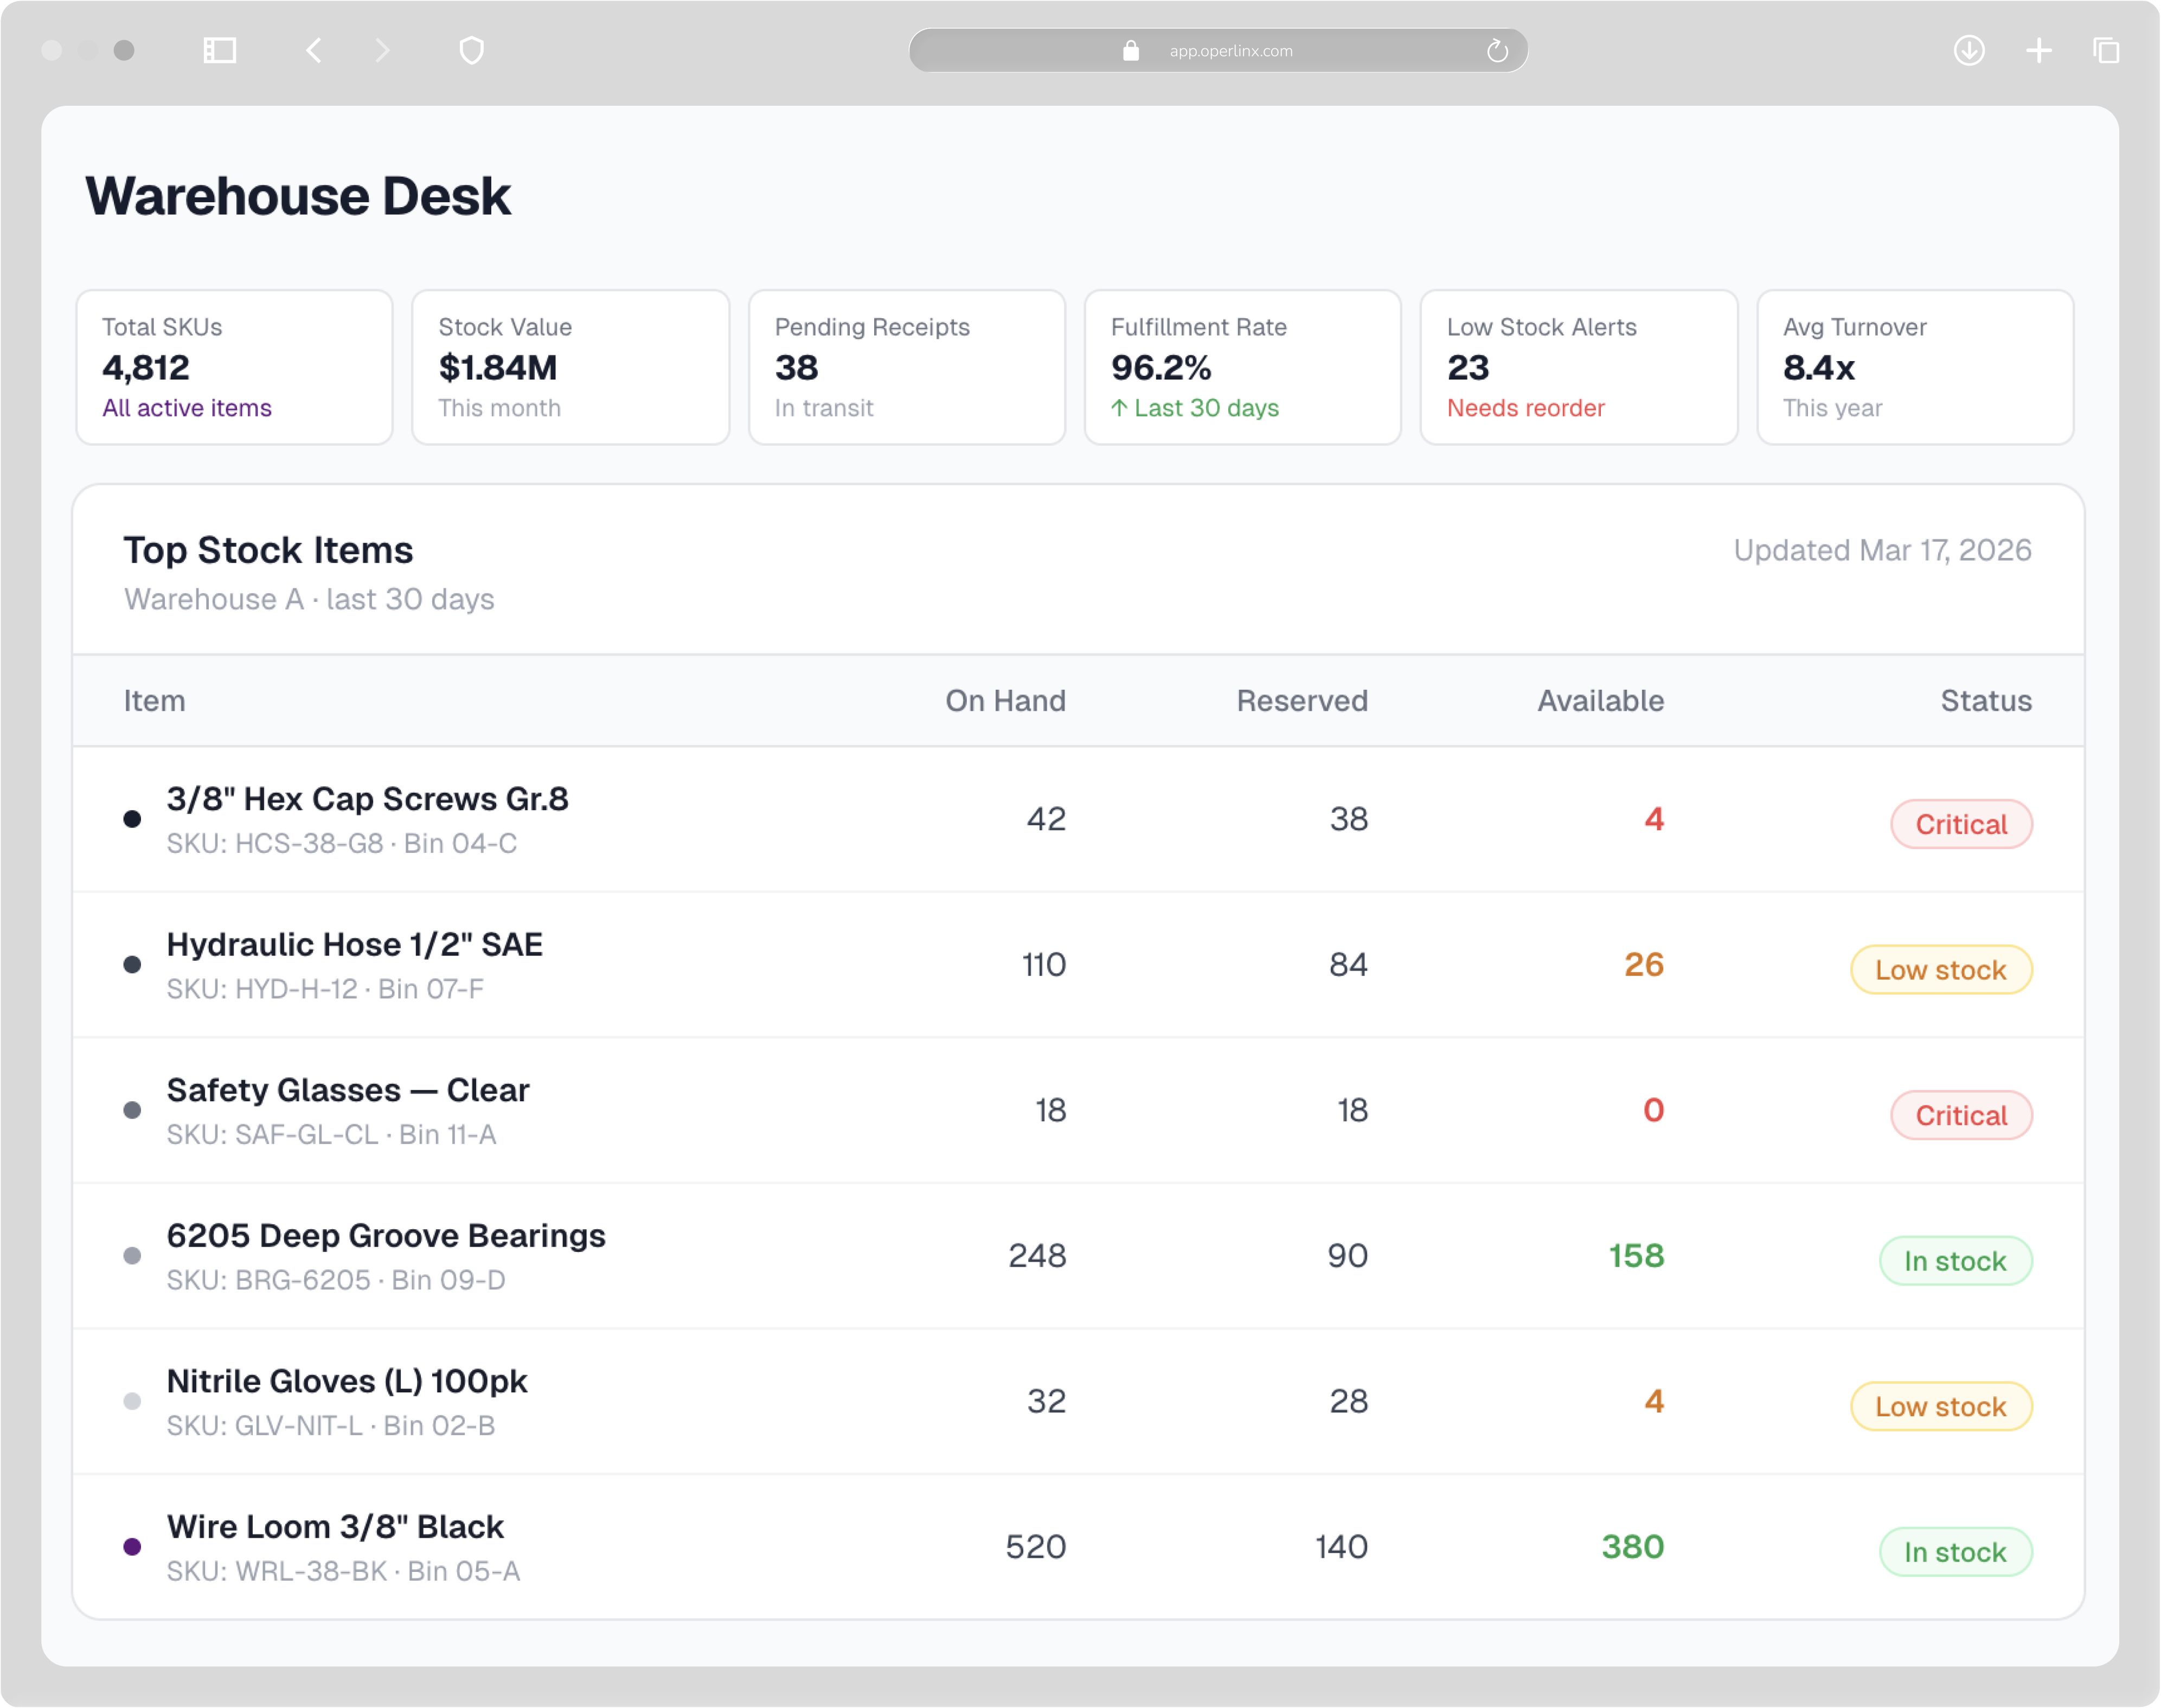Screen dimensions: 2161x1708
Task: Toggle the browser sidebar icon
Action: [219, 50]
